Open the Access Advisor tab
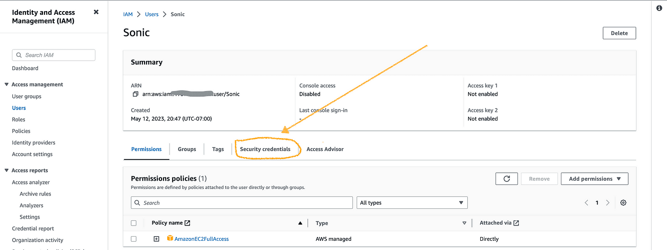The height and width of the screenshot is (250, 667). (325, 149)
